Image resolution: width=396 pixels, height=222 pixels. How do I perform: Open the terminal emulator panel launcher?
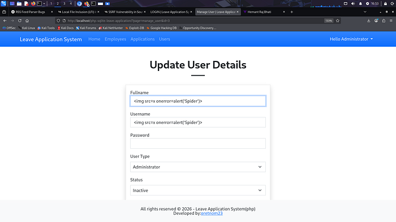tap(40, 3)
